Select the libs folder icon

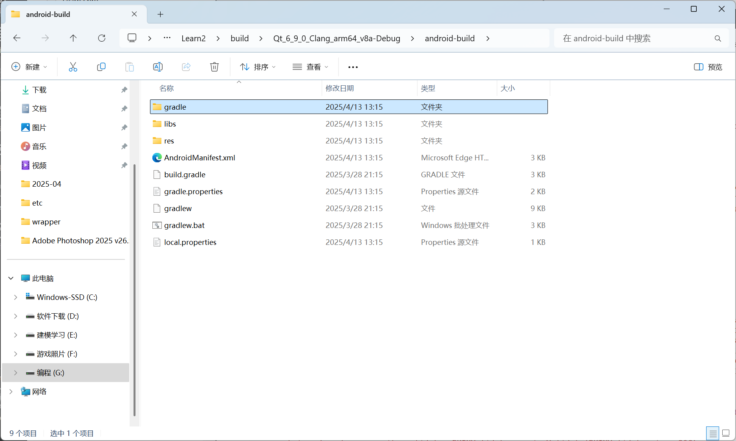point(157,124)
